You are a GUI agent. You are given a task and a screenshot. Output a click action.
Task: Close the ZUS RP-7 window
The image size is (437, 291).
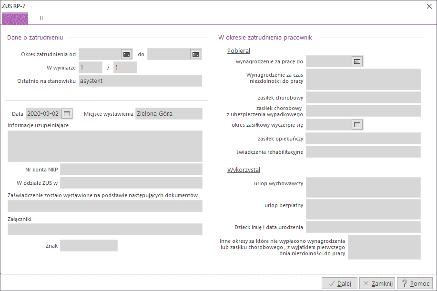(429, 6)
